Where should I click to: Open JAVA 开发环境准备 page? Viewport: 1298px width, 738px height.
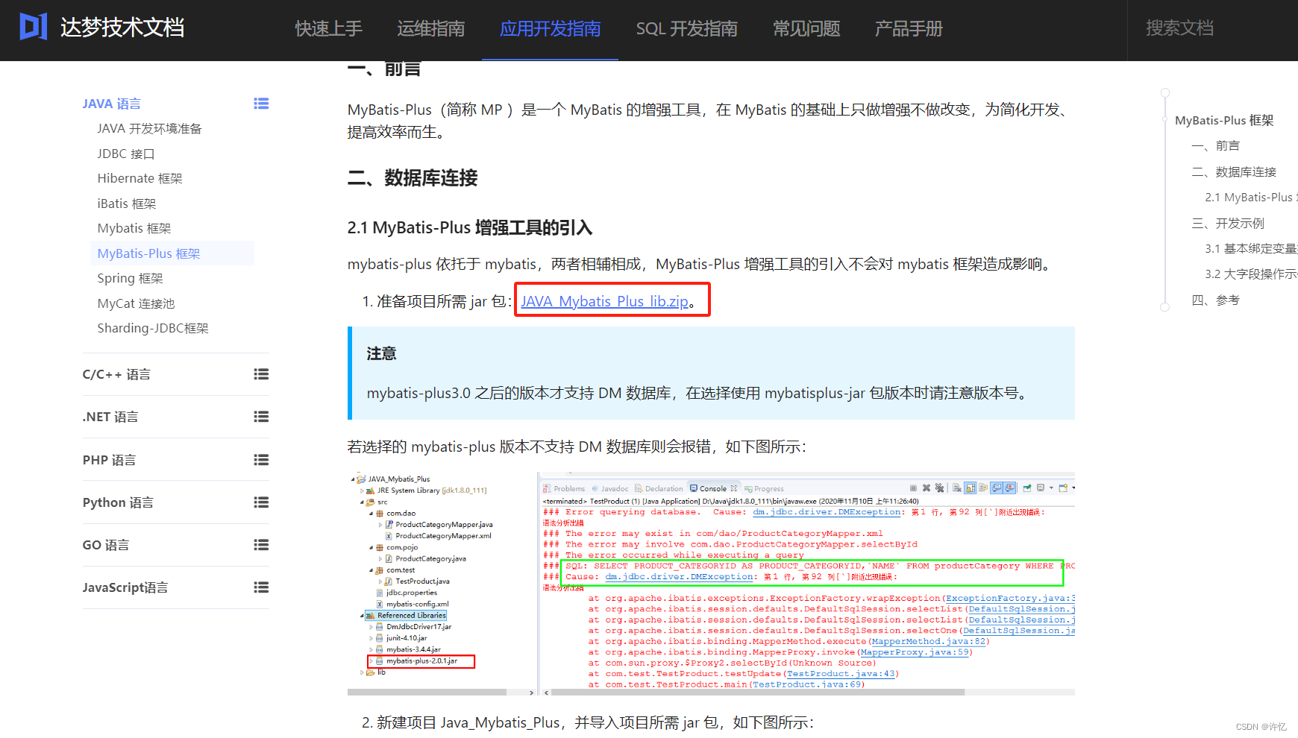pos(149,128)
